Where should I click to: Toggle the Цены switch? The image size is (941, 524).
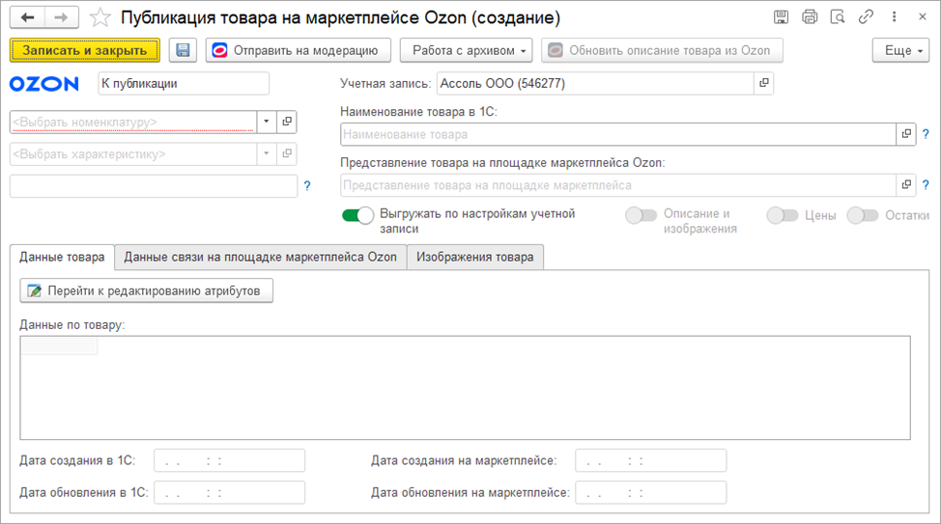pyautogui.click(x=782, y=215)
